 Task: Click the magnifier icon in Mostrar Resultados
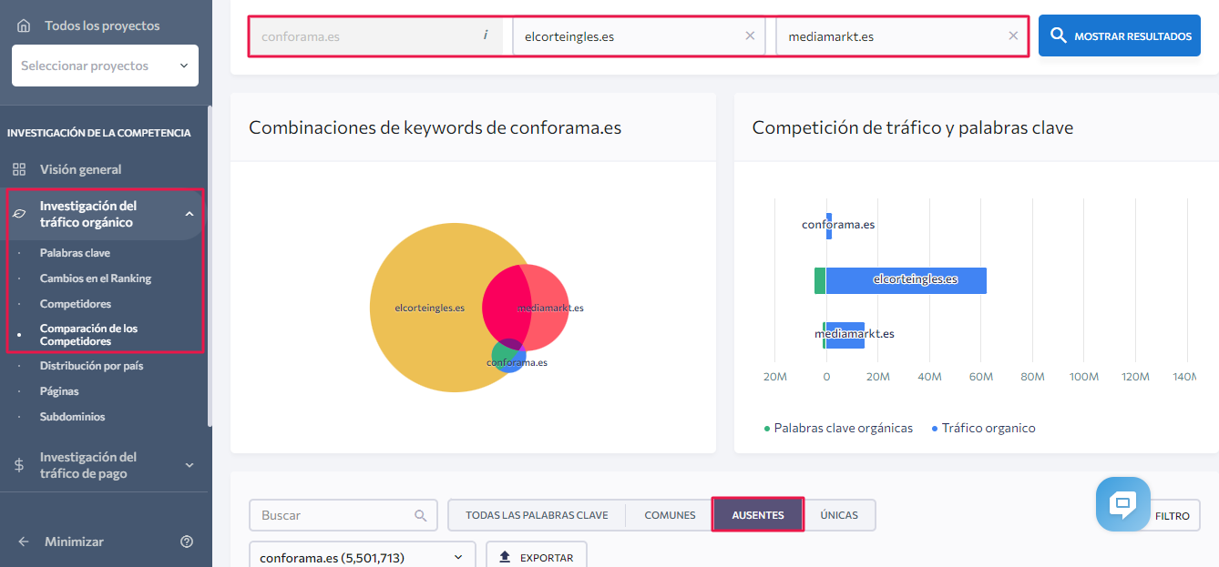[1058, 35]
